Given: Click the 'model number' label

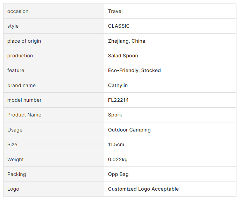Looking at the screenshot, I should tap(24, 100).
